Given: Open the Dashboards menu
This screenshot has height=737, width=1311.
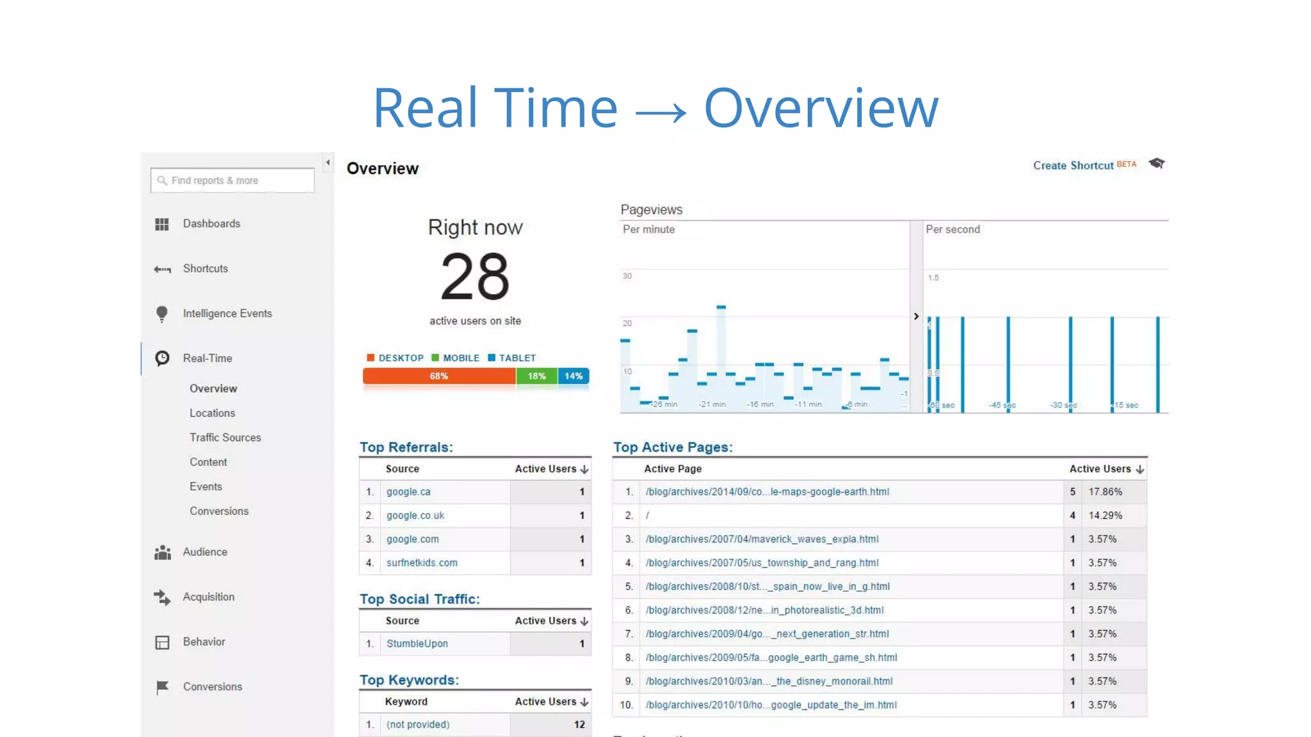Looking at the screenshot, I should [x=211, y=223].
